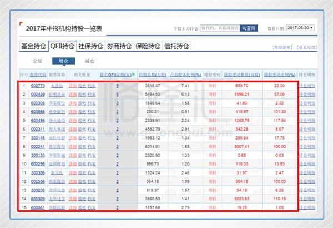Open red 详细 link in row 600779
Image resolution: width=333 pixels, height=228 pixels.
tap(73, 86)
